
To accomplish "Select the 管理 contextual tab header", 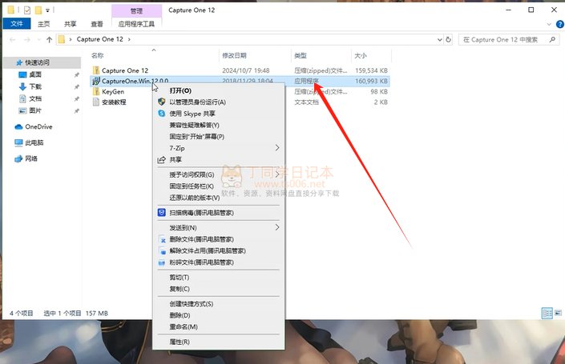I will 136,10.
